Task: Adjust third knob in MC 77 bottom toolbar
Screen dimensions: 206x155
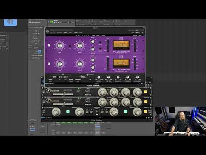Action: (118, 77)
